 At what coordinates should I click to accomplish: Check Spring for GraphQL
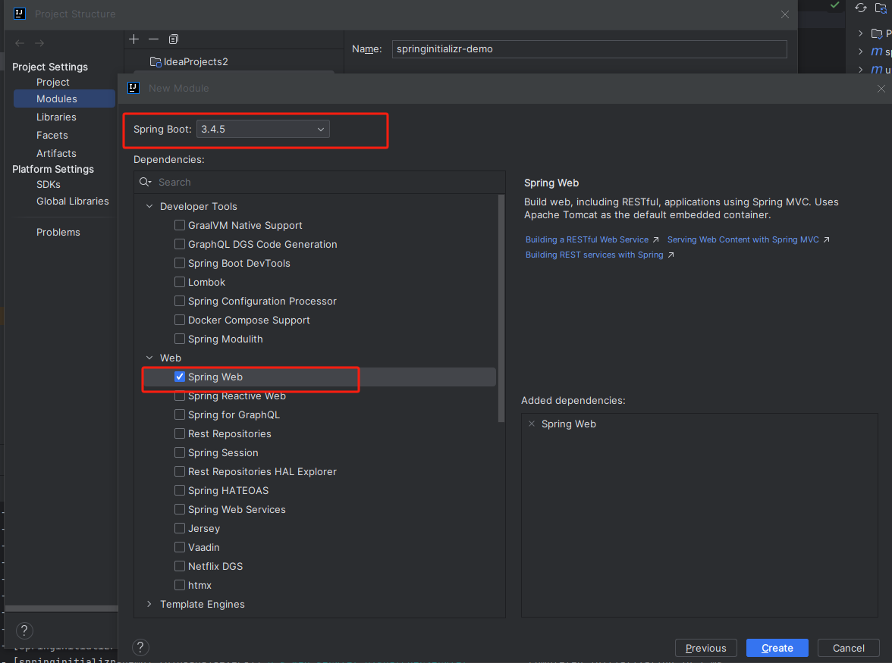click(x=180, y=414)
